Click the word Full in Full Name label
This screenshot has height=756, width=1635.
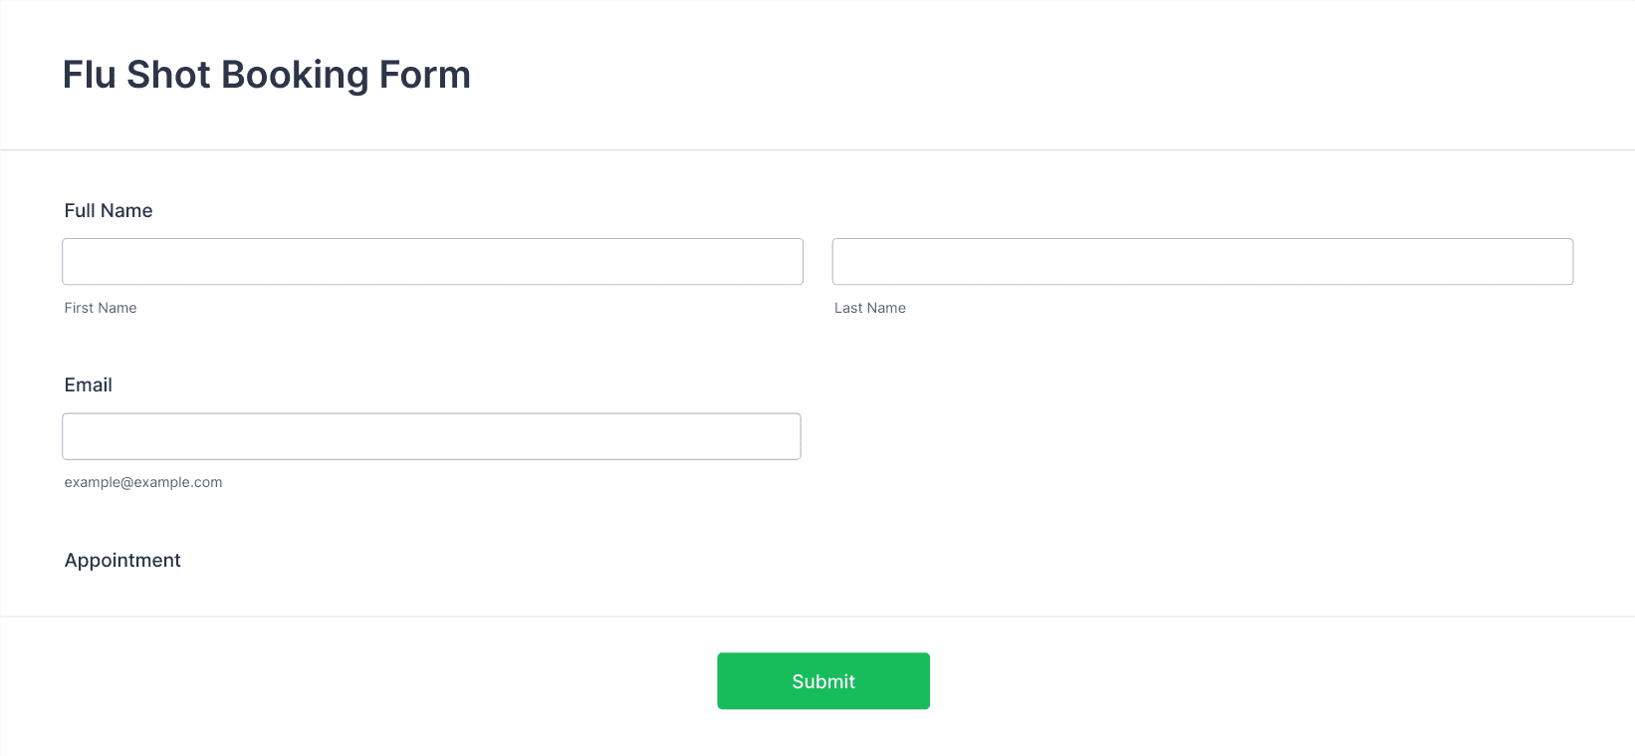[x=80, y=210]
